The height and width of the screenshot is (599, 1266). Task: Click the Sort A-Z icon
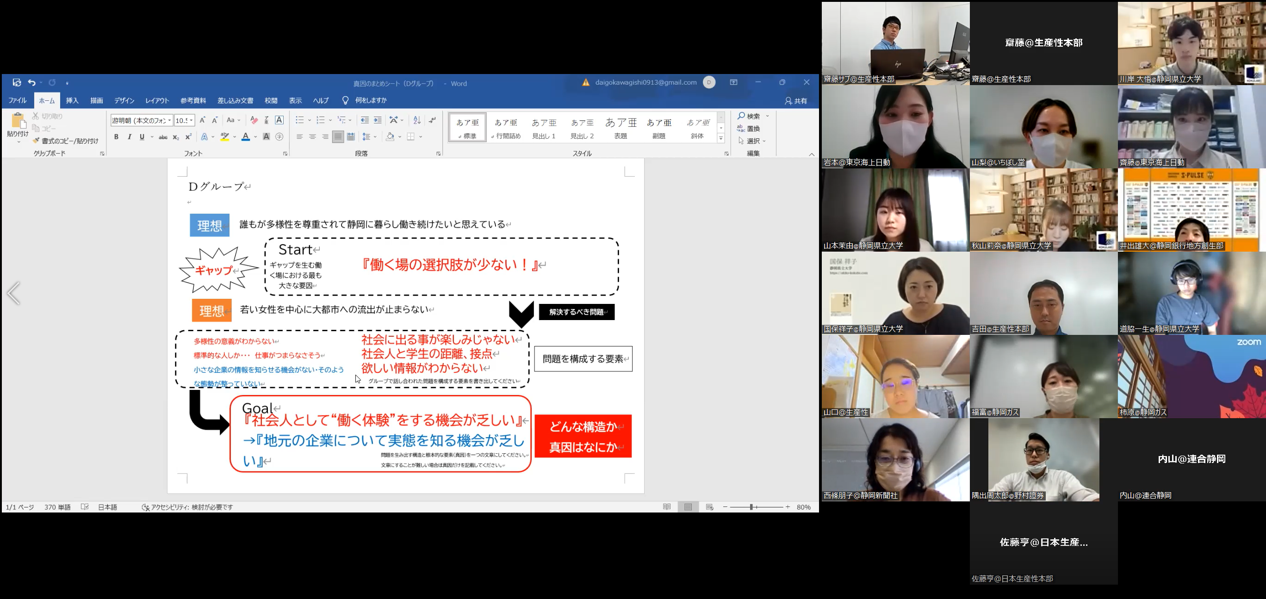(x=417, y=120)
